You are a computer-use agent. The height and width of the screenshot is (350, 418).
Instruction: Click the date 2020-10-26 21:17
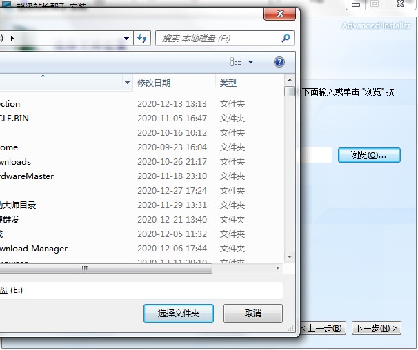click(x=172, y=161)
